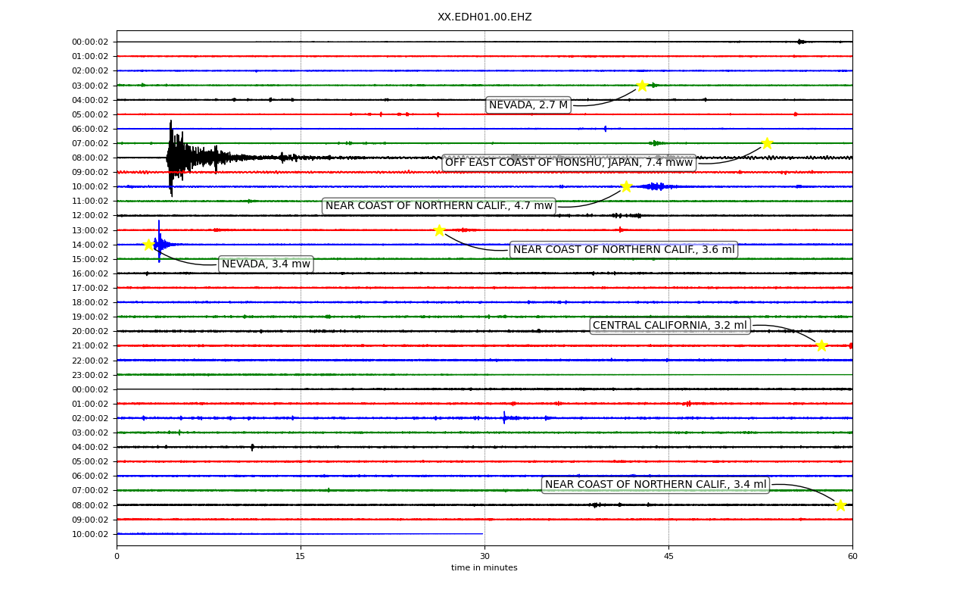This screenshot has width=969, height=606.
Task: Click the 30 tick label on the time axis
Action: 484,557
